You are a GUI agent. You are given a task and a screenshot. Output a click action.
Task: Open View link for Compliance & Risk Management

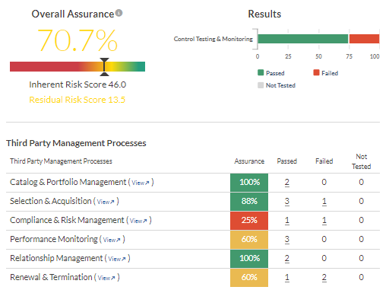coord(138,221)
